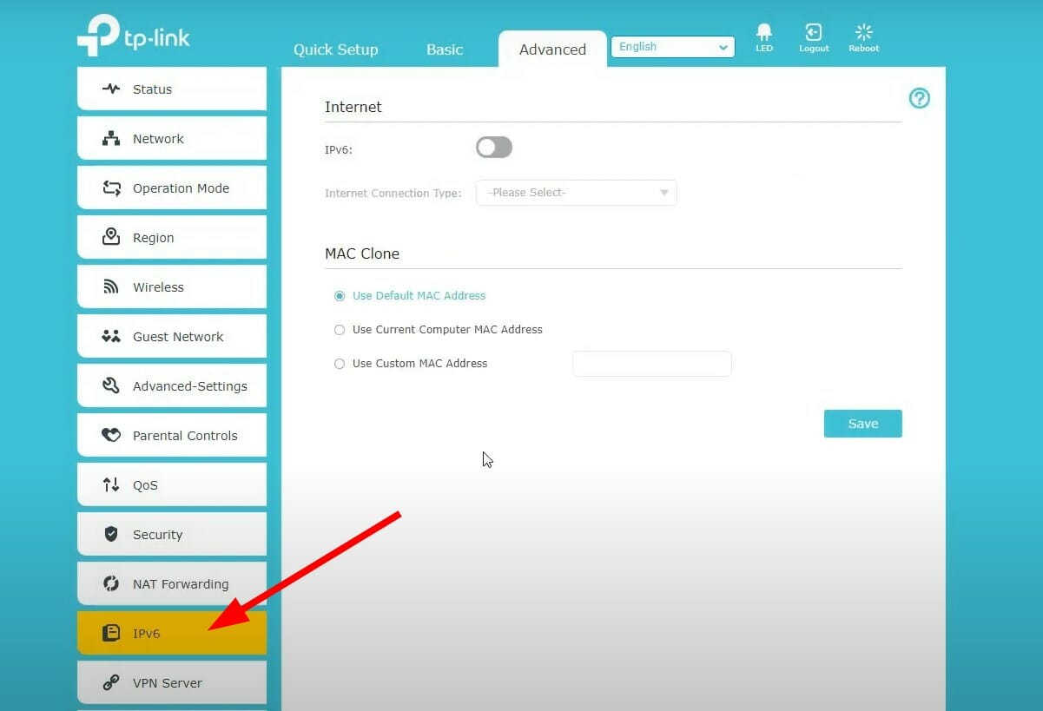
Task: Open the Parental Controls menu label
Action: pyautogui.click(x=185, y=436)
